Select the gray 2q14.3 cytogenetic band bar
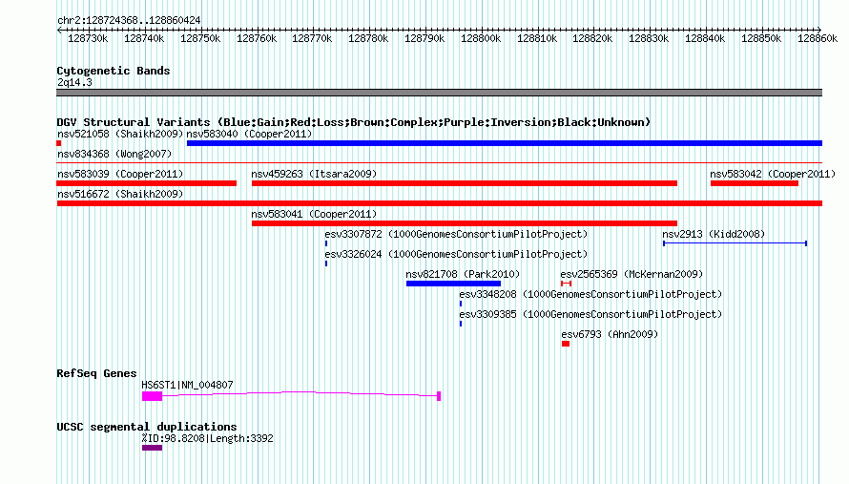 (x=439, y=93)
